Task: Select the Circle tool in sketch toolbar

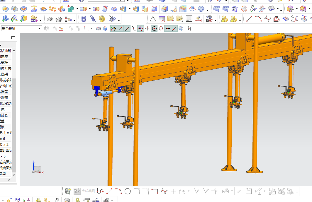Action: click(128, 191)
